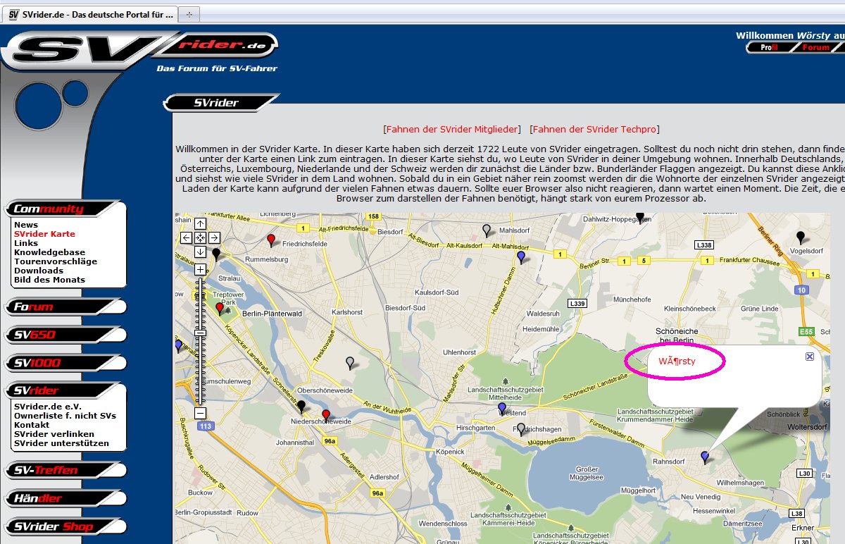Pan the map right with the arrow
This screenshot has width=845, height=544.
click(214, 238)
